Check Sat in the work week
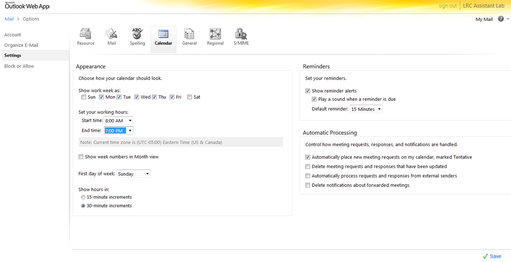 coord(190,97)
